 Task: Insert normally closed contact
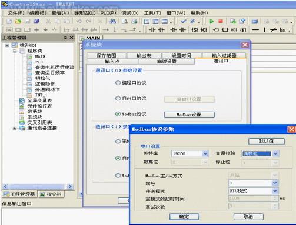161,30
